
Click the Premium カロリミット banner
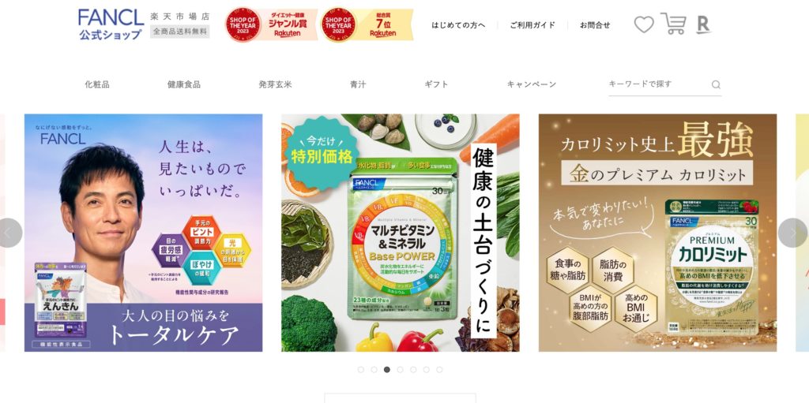coord(657,233)
